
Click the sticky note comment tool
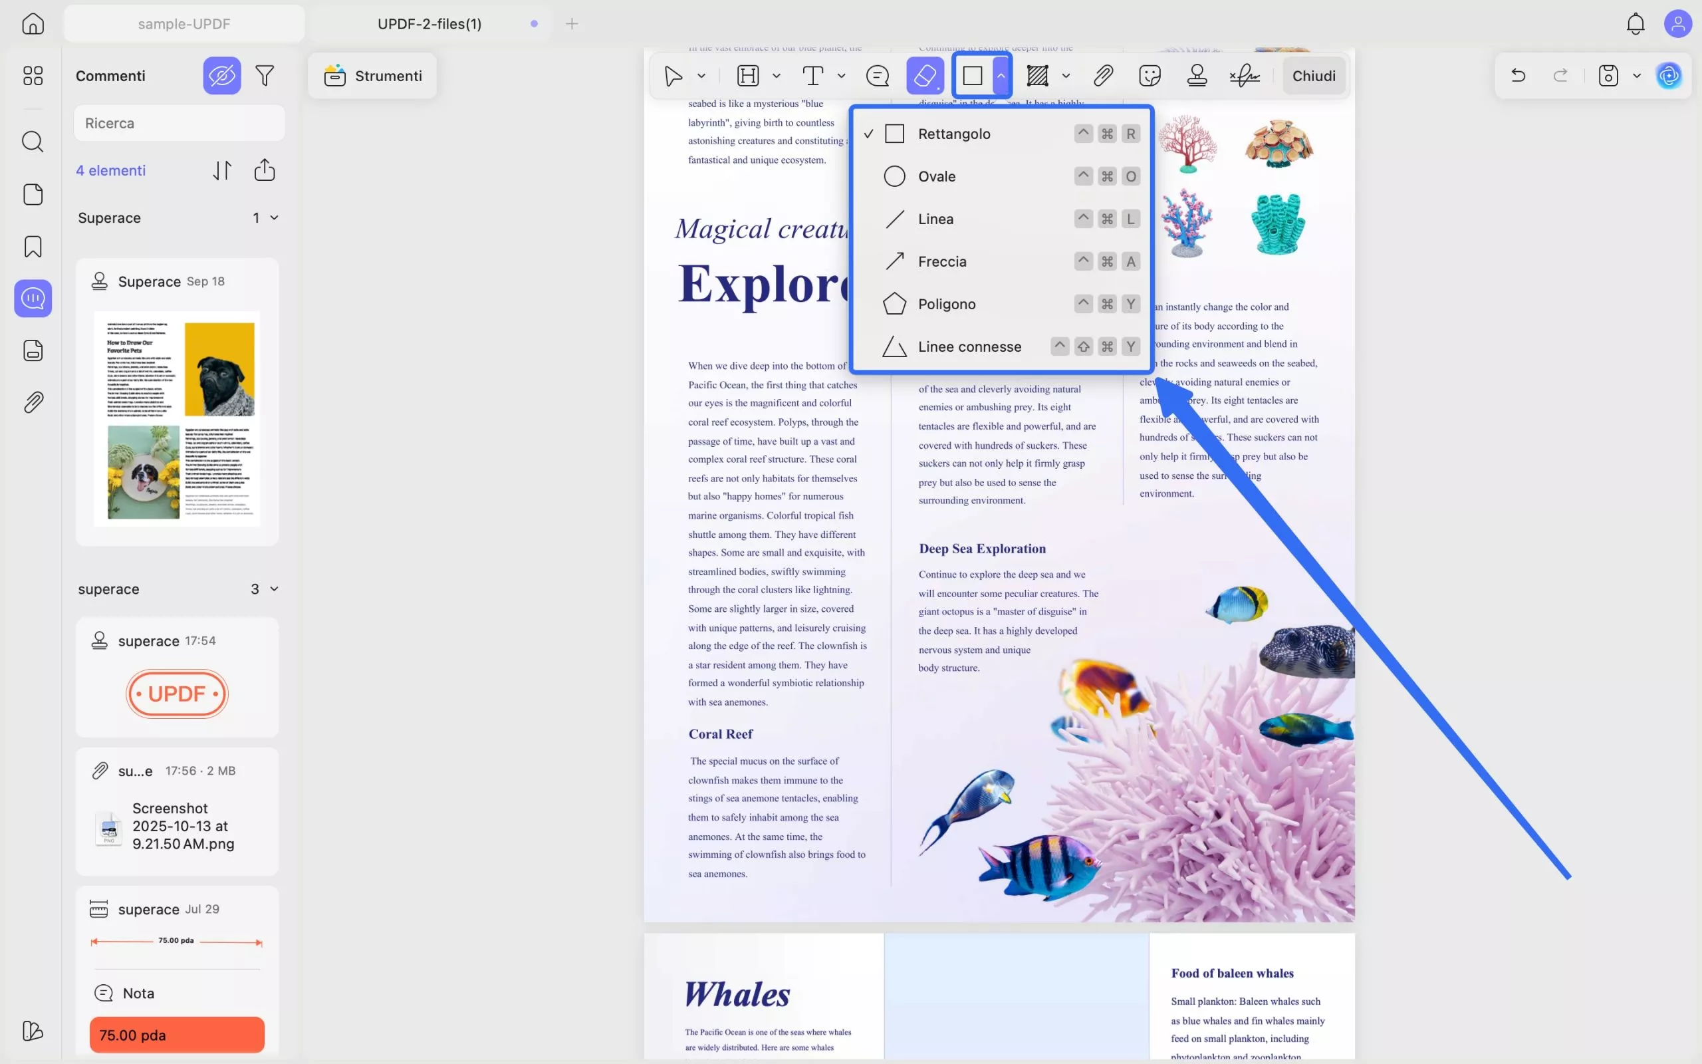[x=877, y=75]
